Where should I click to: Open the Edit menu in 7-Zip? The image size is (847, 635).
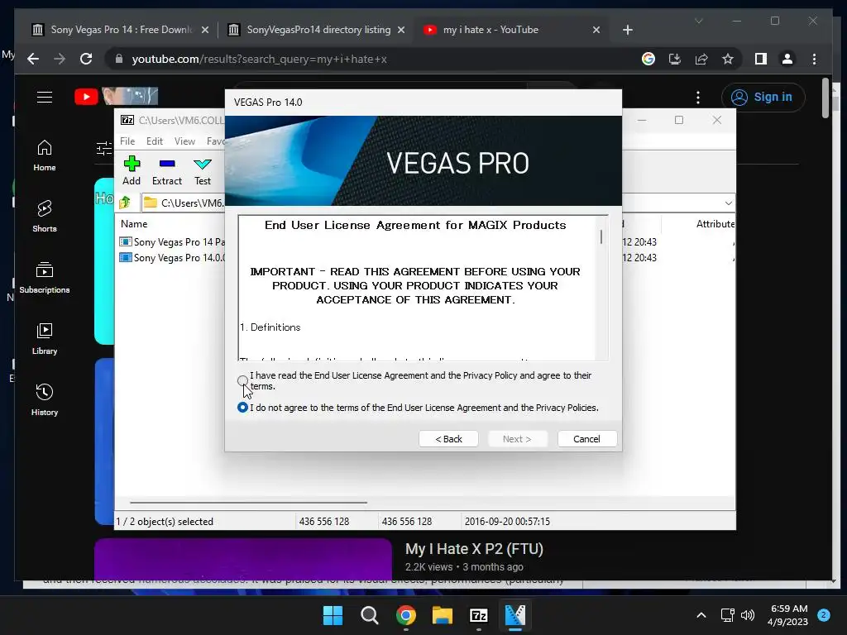(155, 141)
